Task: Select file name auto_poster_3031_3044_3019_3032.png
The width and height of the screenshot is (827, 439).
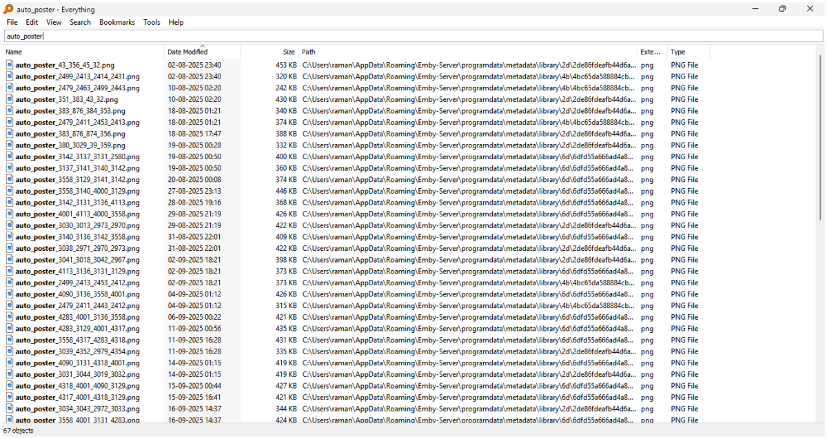Action: click(x=77, y=374)
